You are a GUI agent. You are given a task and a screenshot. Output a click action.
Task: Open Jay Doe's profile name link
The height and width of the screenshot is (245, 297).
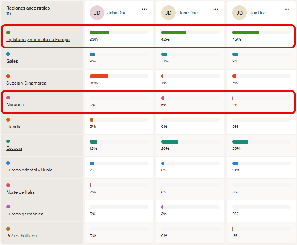click(x=258, y=13)
